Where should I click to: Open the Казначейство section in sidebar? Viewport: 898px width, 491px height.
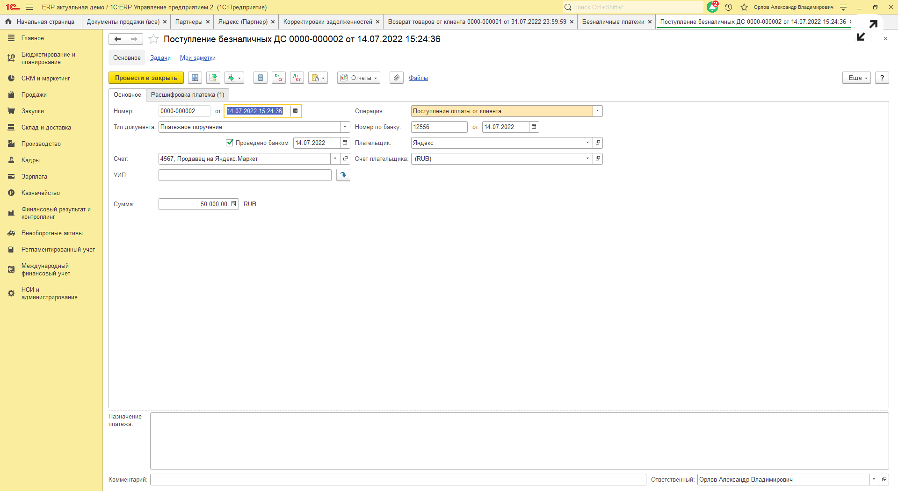pyautogui.click(x=41, y=193)
